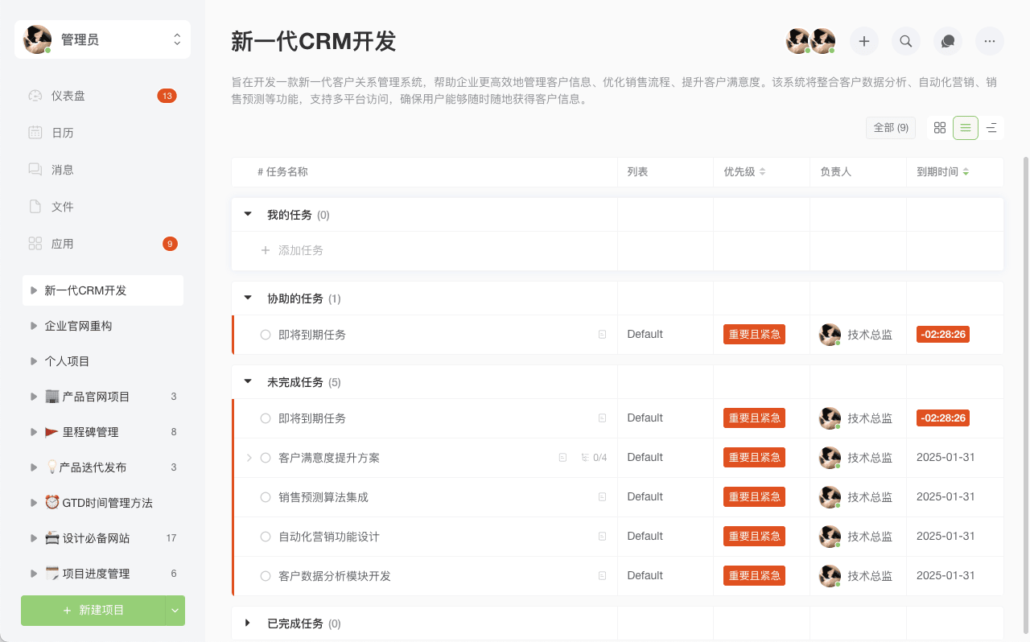Open the 消息 messages menu item
Image resolution: width=1030 pixels, height=642 pixels.
(63, 170)
